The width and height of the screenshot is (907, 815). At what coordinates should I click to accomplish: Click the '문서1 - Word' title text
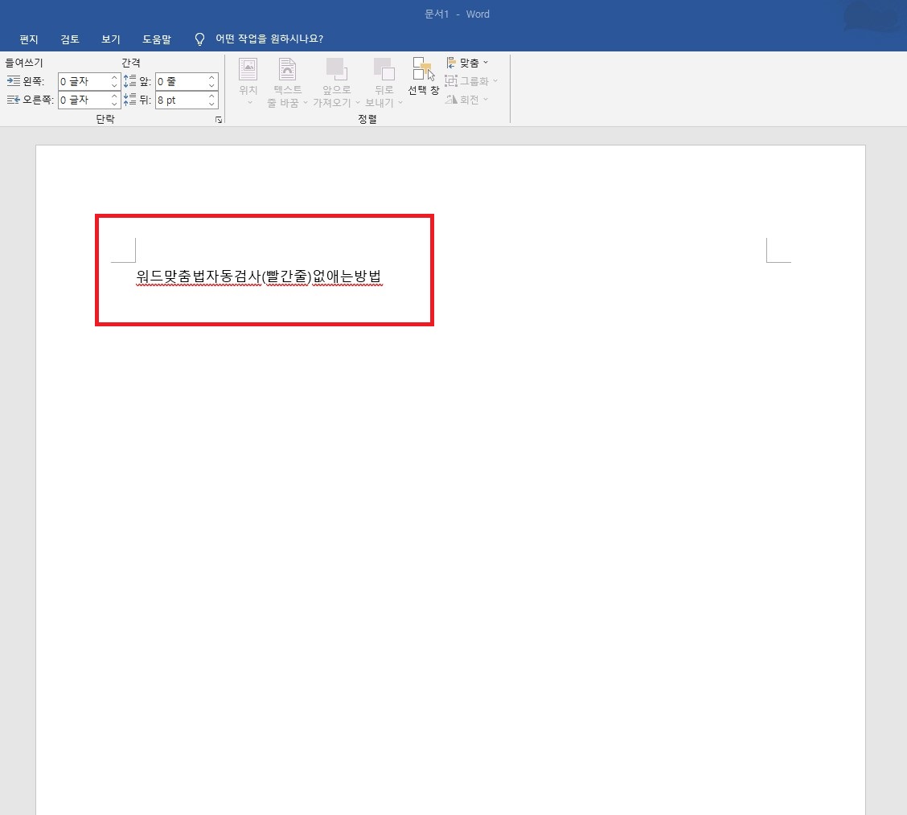coord(457,14)
